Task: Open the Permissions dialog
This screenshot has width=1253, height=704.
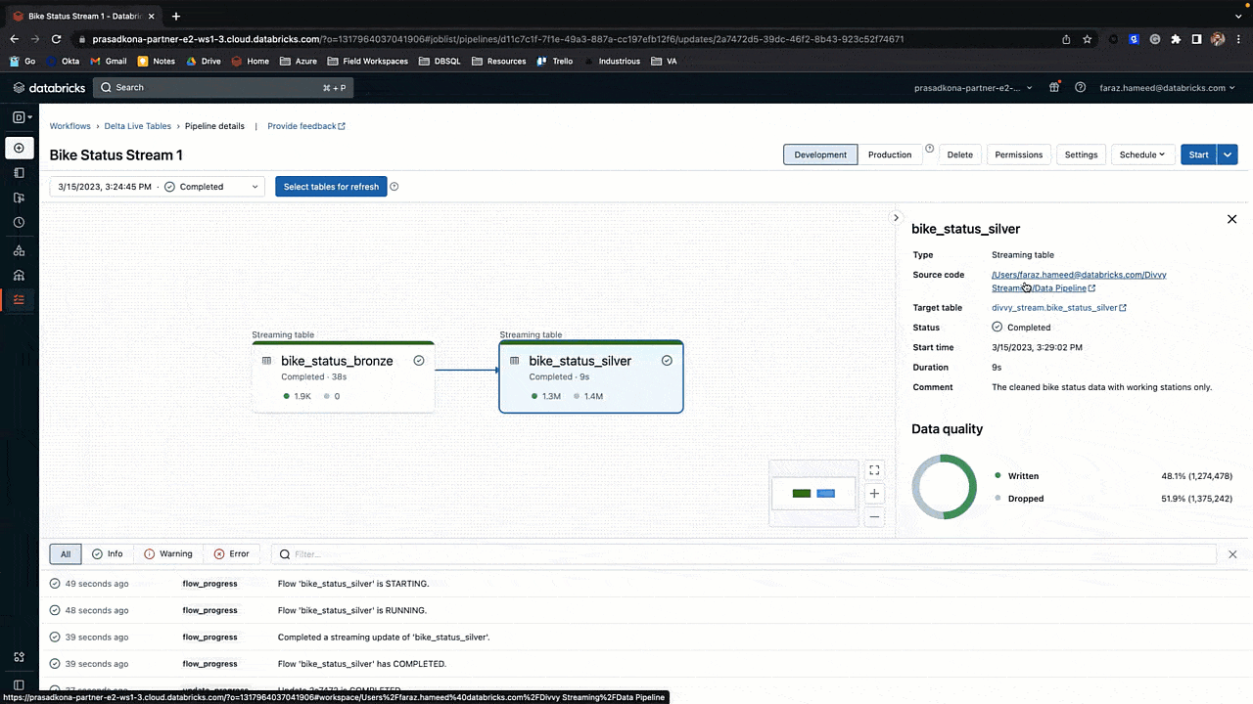Action: 1019,154
